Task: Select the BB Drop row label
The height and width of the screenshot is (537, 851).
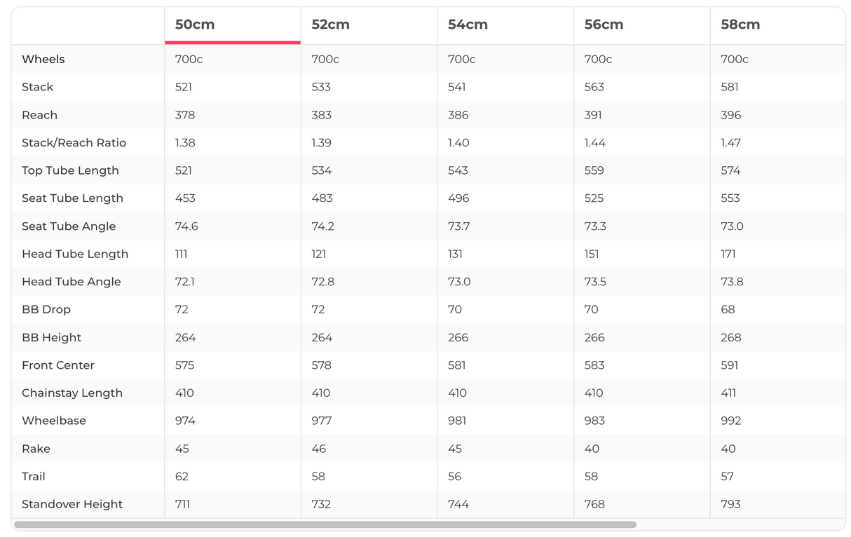Action: 46,310
